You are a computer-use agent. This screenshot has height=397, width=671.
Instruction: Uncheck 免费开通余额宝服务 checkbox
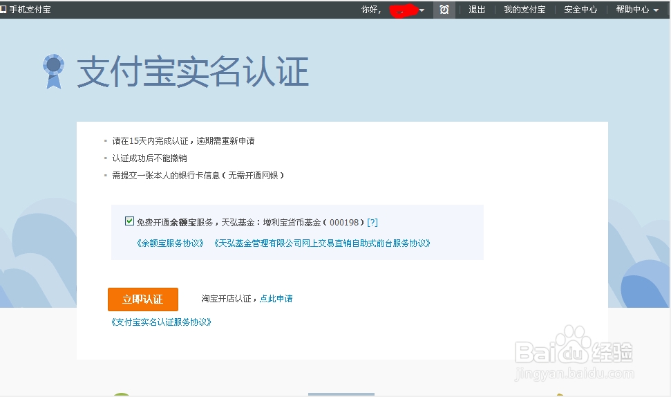pos(129,221)
